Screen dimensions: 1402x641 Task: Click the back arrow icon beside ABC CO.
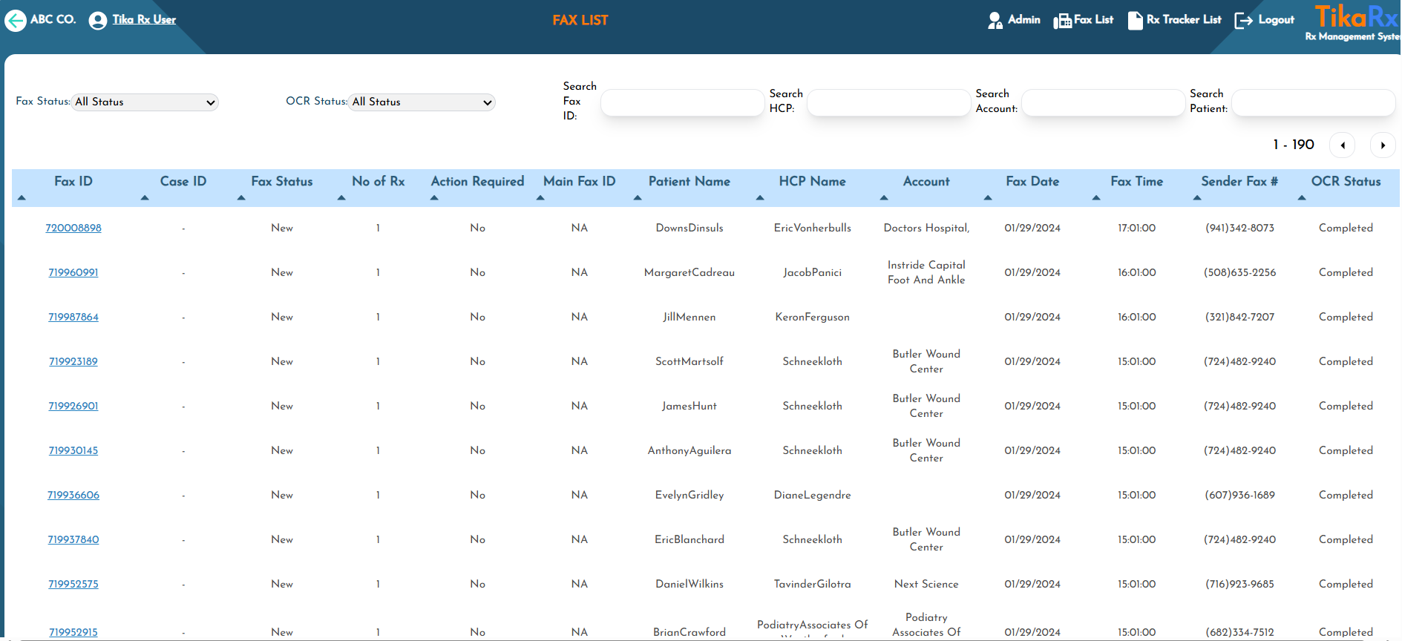pos(16,20)
